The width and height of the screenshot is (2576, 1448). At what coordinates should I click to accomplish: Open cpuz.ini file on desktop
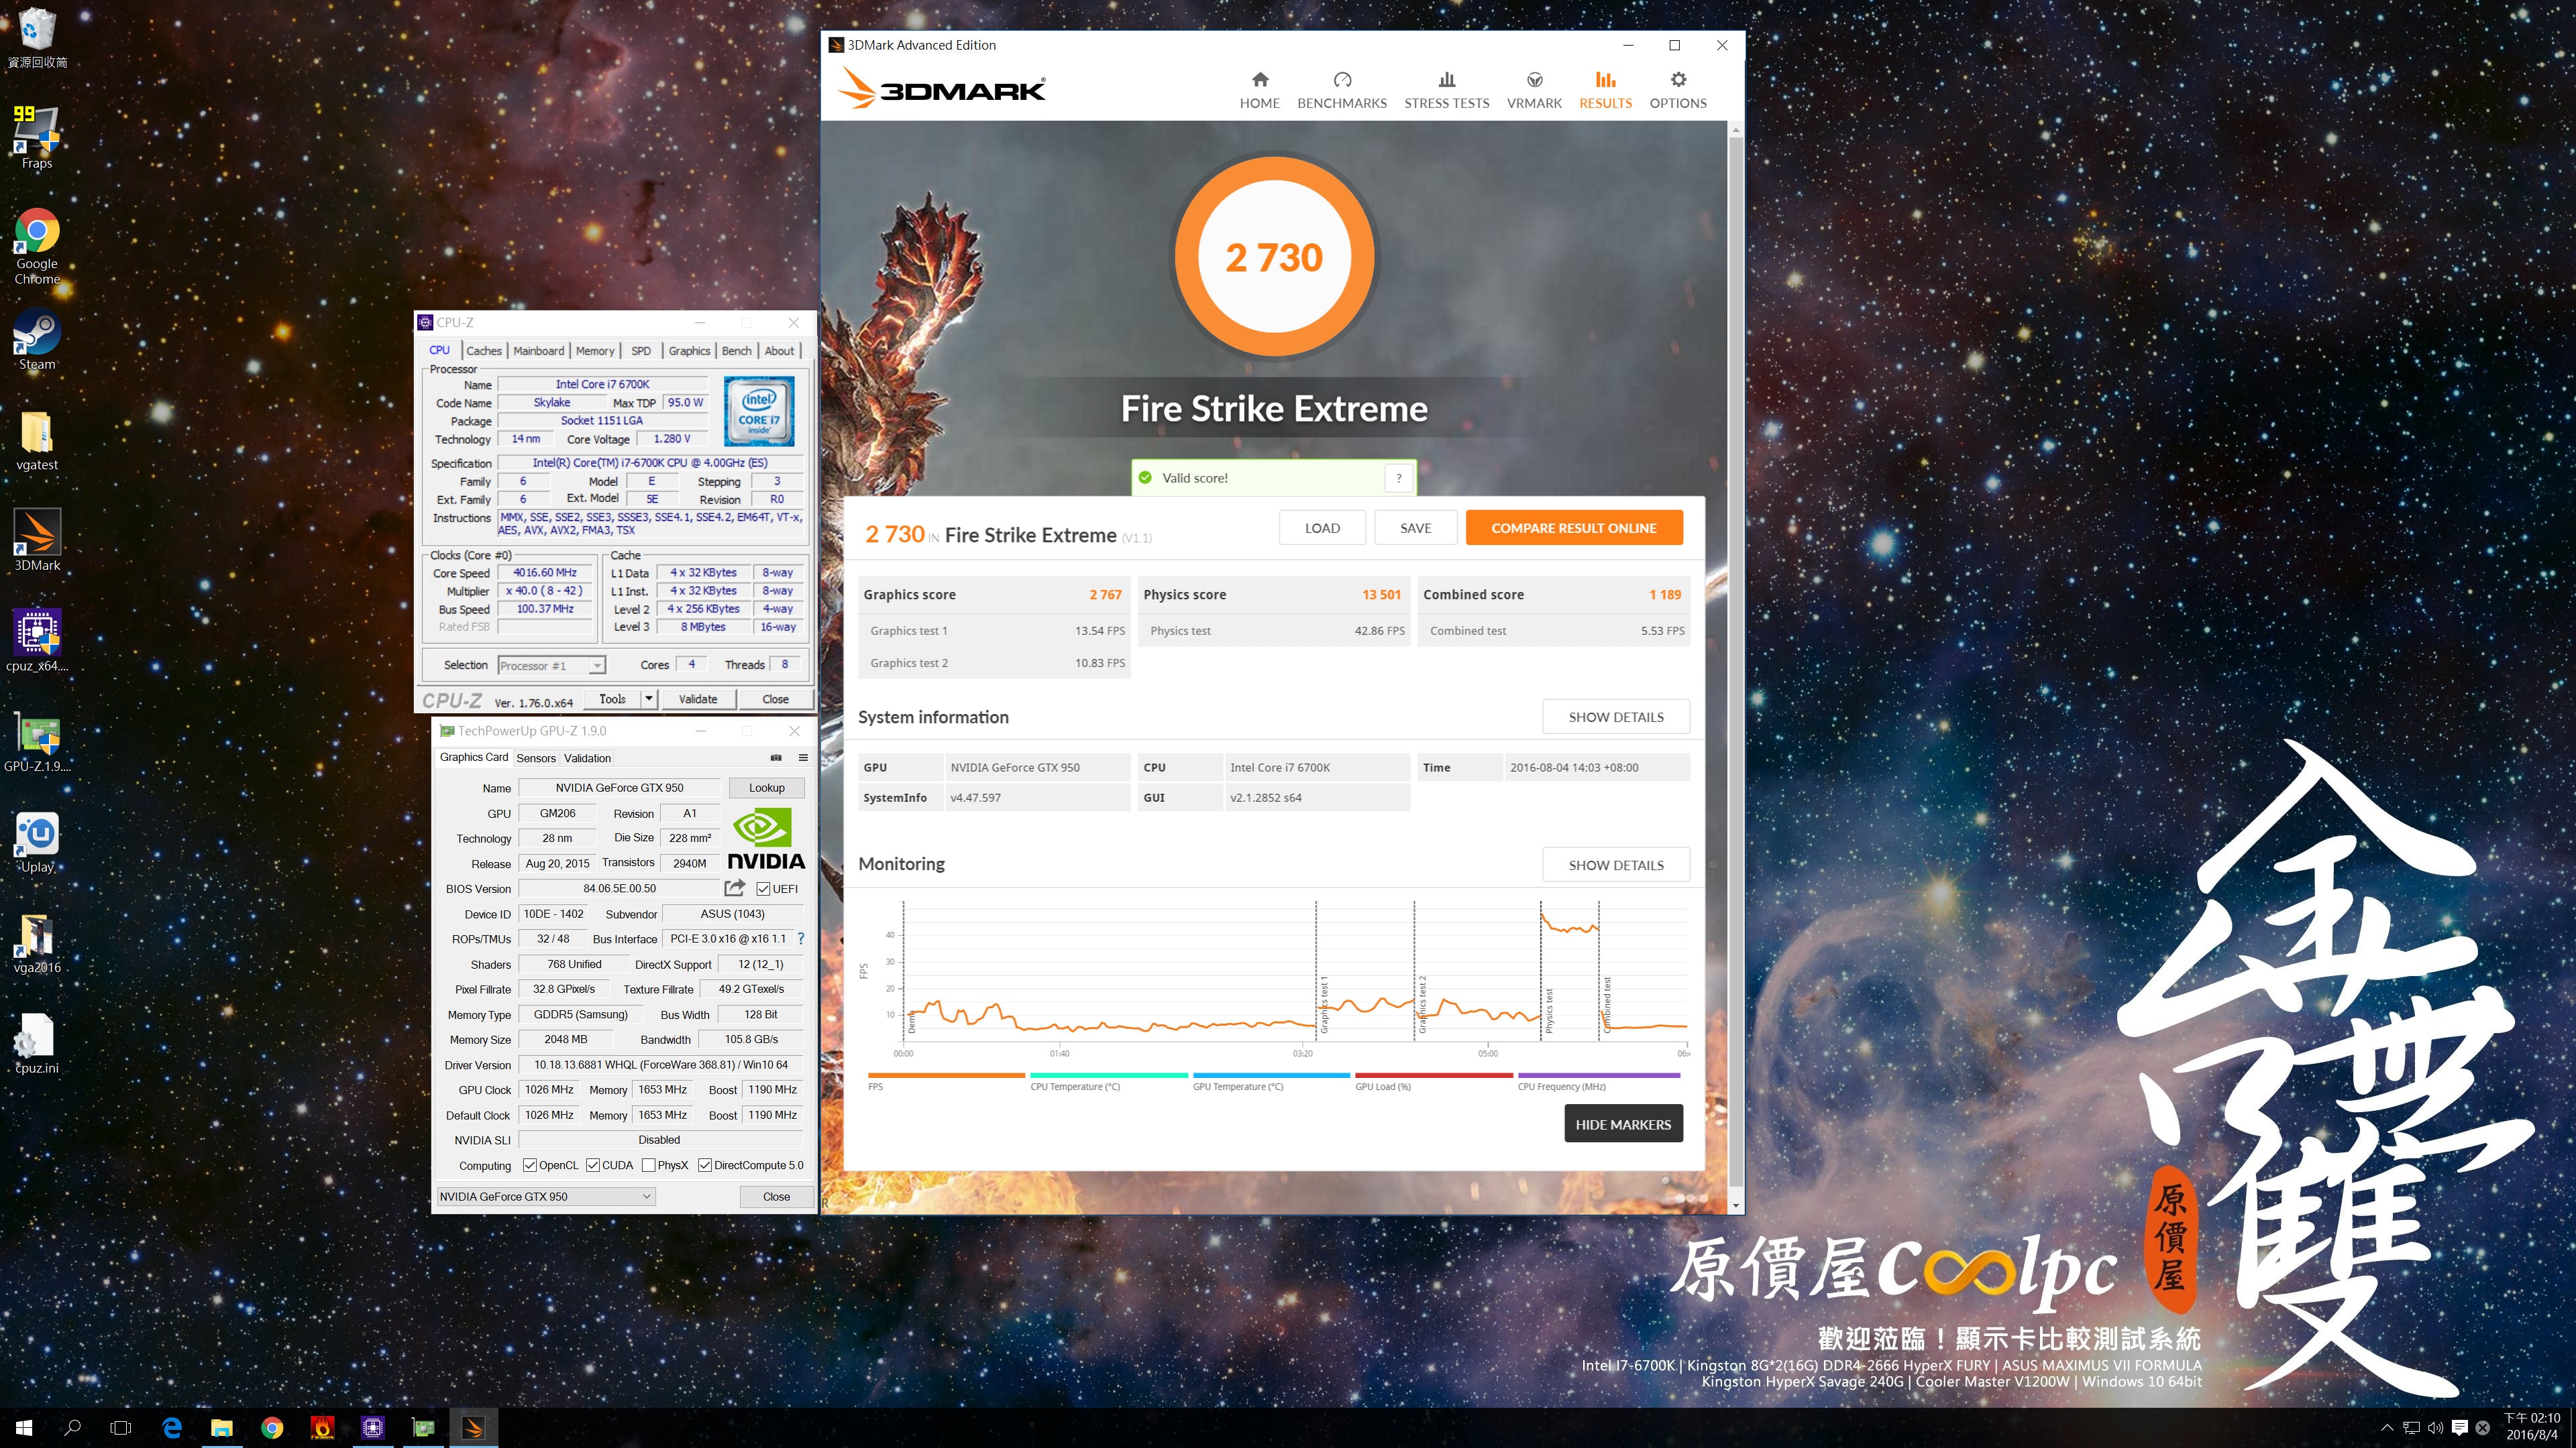pyautogui.click(x=37, y=1044)
